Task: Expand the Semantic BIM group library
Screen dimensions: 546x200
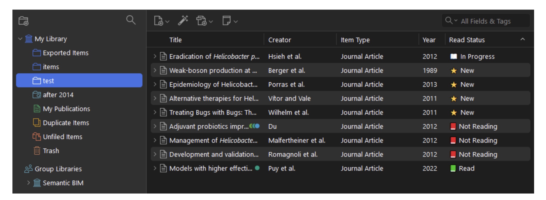Action: [28, 183]
